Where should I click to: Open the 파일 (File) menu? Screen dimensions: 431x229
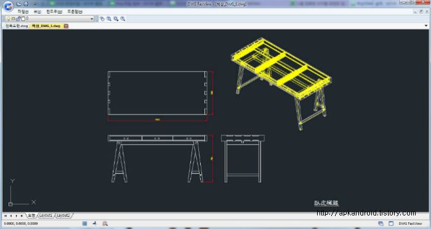(23, 12)
